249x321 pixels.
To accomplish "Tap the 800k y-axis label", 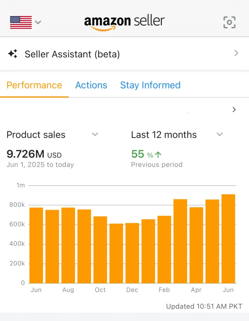I will click(x=17, y=205).
